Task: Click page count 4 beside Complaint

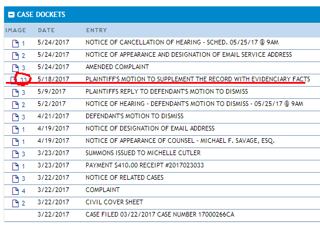Action: 23,191
